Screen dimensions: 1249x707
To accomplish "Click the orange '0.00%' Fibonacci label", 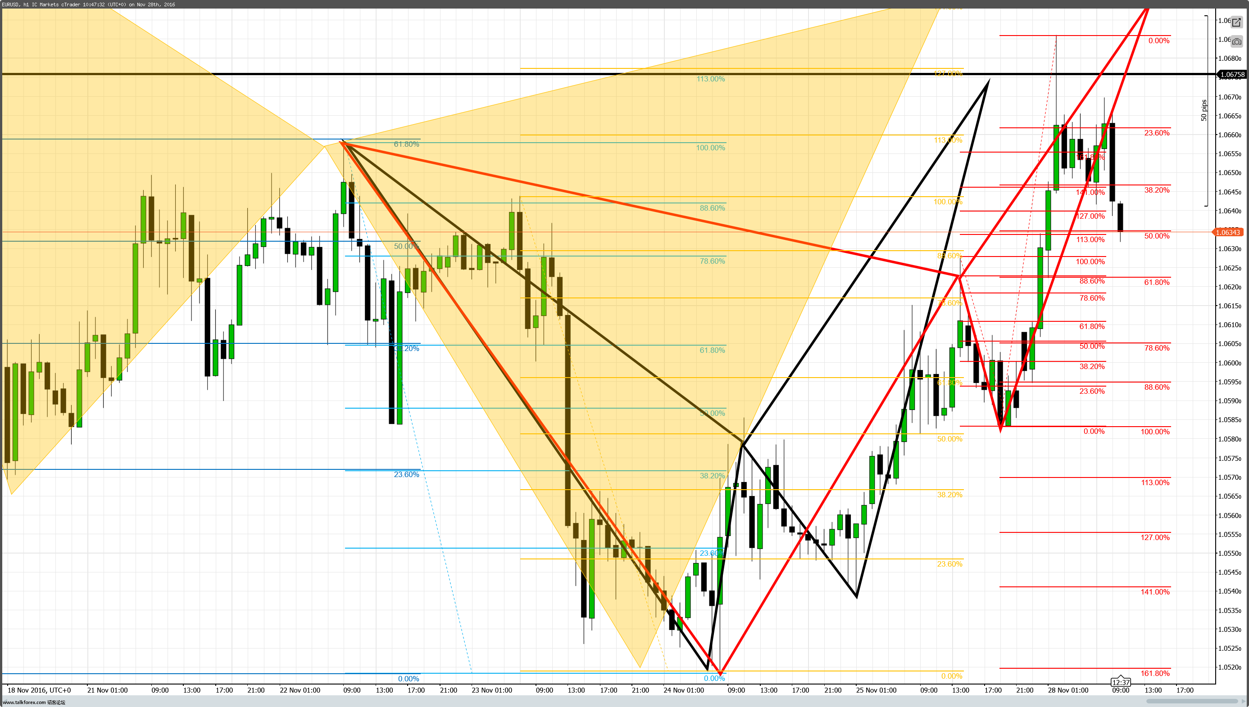I will pos(952,676).
